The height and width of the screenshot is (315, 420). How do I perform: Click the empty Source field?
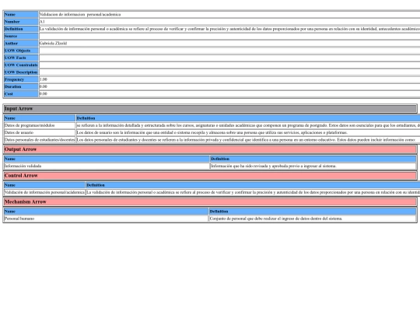[229, 36]
